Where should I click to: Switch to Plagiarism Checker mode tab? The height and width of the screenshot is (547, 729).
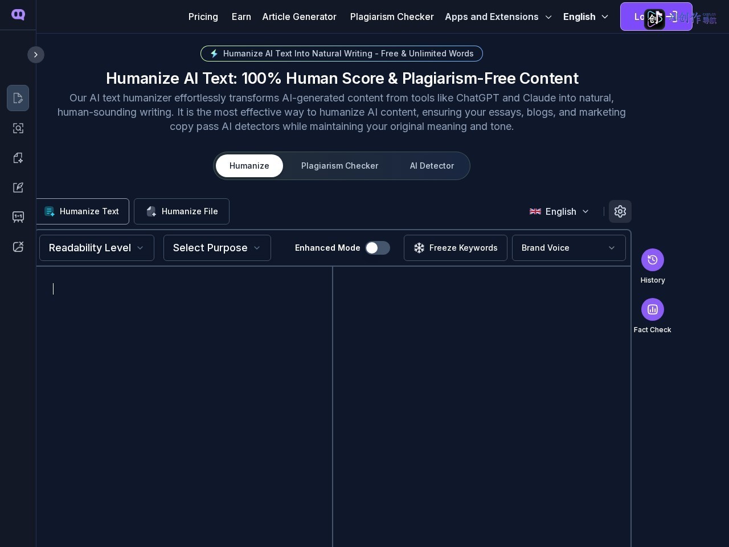tap(339, 166)
